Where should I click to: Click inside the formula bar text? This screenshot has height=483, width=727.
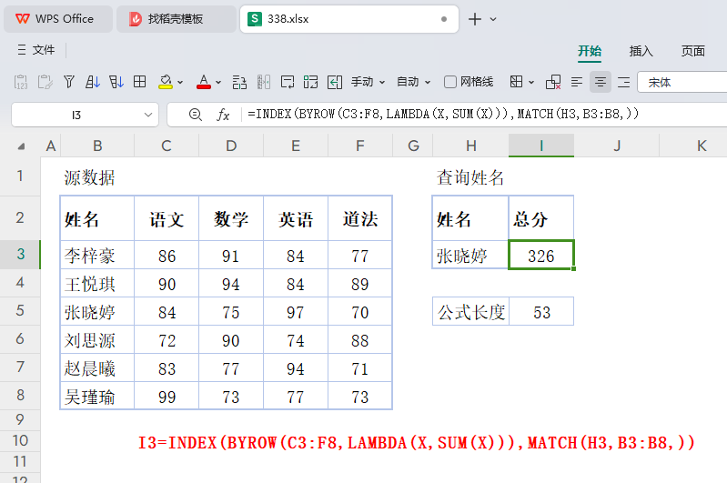point(443,114)
